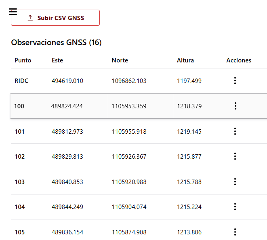The height and width of the screenshot is (240, 267).
Task: Click Norte value 1105920.988 in row 103
Action: coord(129,182)
